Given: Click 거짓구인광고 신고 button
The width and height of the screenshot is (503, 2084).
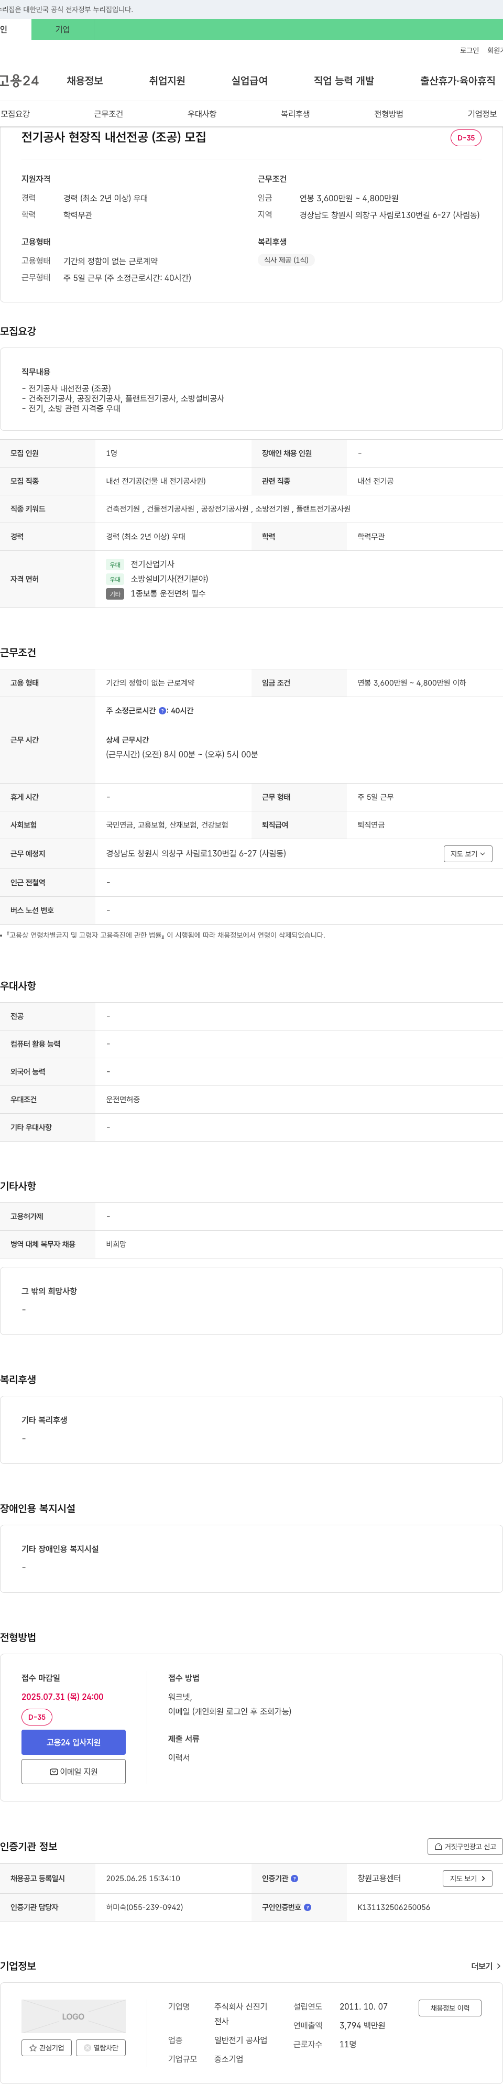Looking at the screenshot, I should coord(465,1846).
